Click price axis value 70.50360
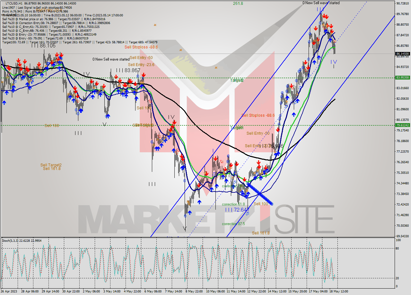The height and width of the screenshot is (295, 411). pyautogui.click(x=403, y=225)
